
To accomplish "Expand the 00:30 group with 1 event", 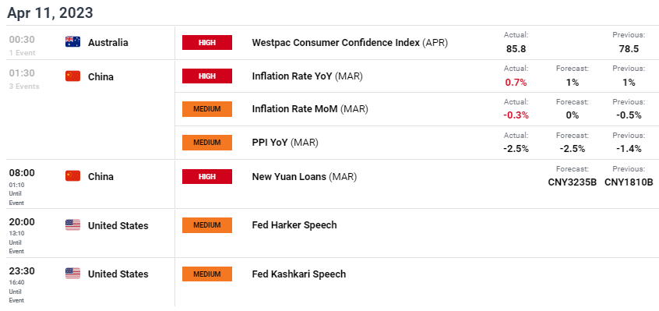I will click(x=23, y=45).
